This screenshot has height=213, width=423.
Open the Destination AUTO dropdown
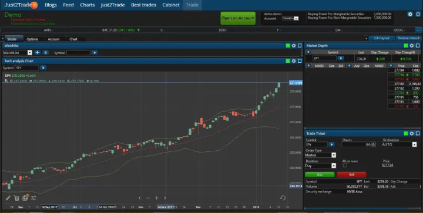(399, 144)
